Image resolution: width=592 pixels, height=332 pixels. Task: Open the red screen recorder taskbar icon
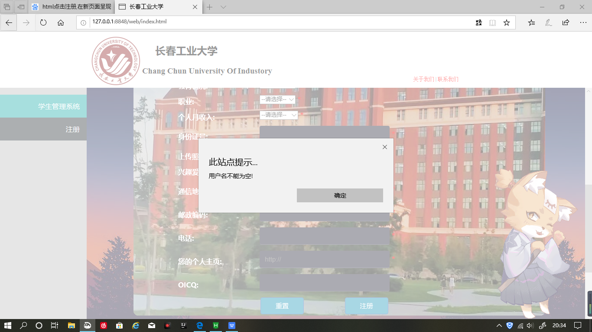point(167,326)
